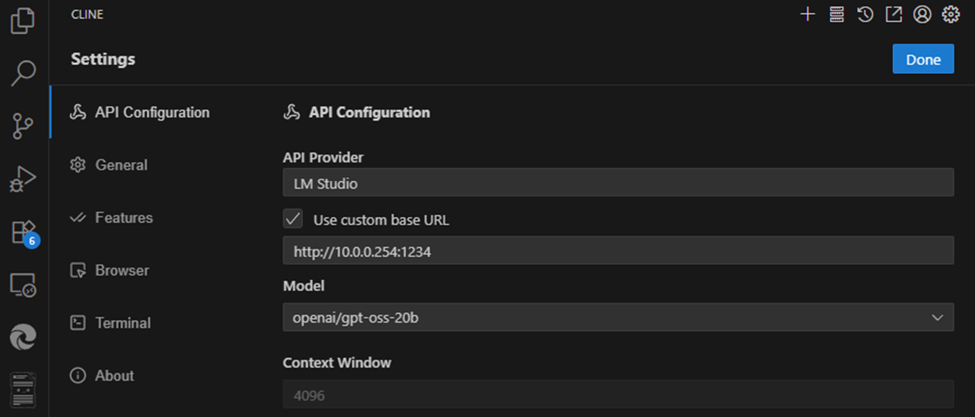Click the custom base URL input field
The height and width of the screenshot is (417, 975).
(618, 252)
